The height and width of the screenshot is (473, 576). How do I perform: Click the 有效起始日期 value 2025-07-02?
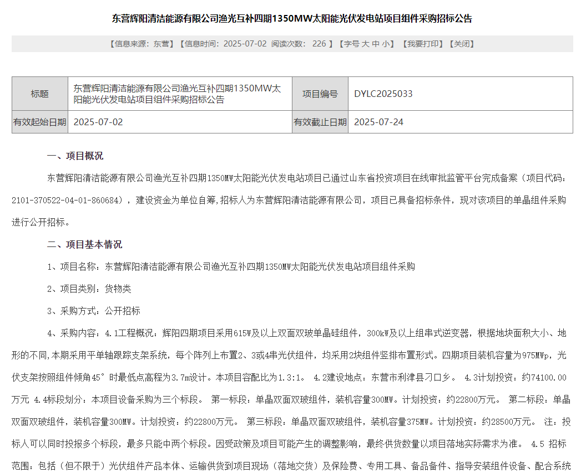[x=98, y=122]
